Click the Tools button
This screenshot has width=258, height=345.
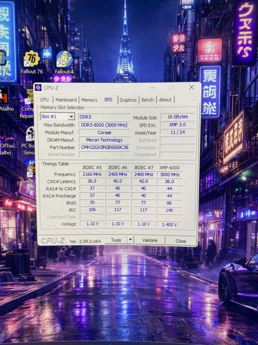116,240
